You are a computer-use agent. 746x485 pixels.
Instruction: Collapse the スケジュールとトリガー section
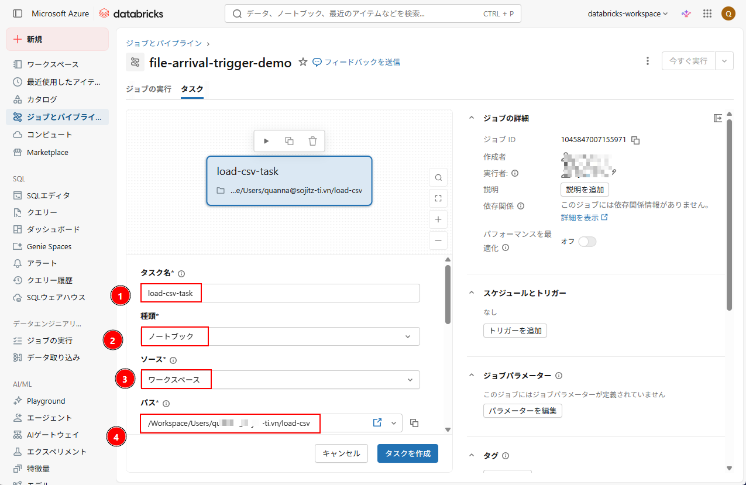pyautogui.click(x=472, y=293)
